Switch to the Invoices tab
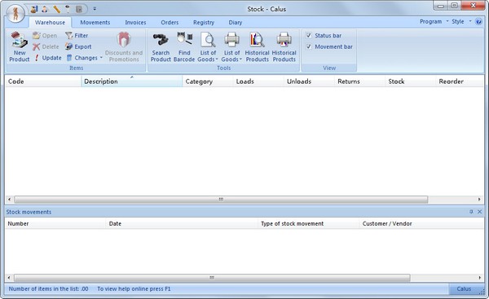Viewport: 489px width, 299px height. pyautogui.click(x=135, y=23)
